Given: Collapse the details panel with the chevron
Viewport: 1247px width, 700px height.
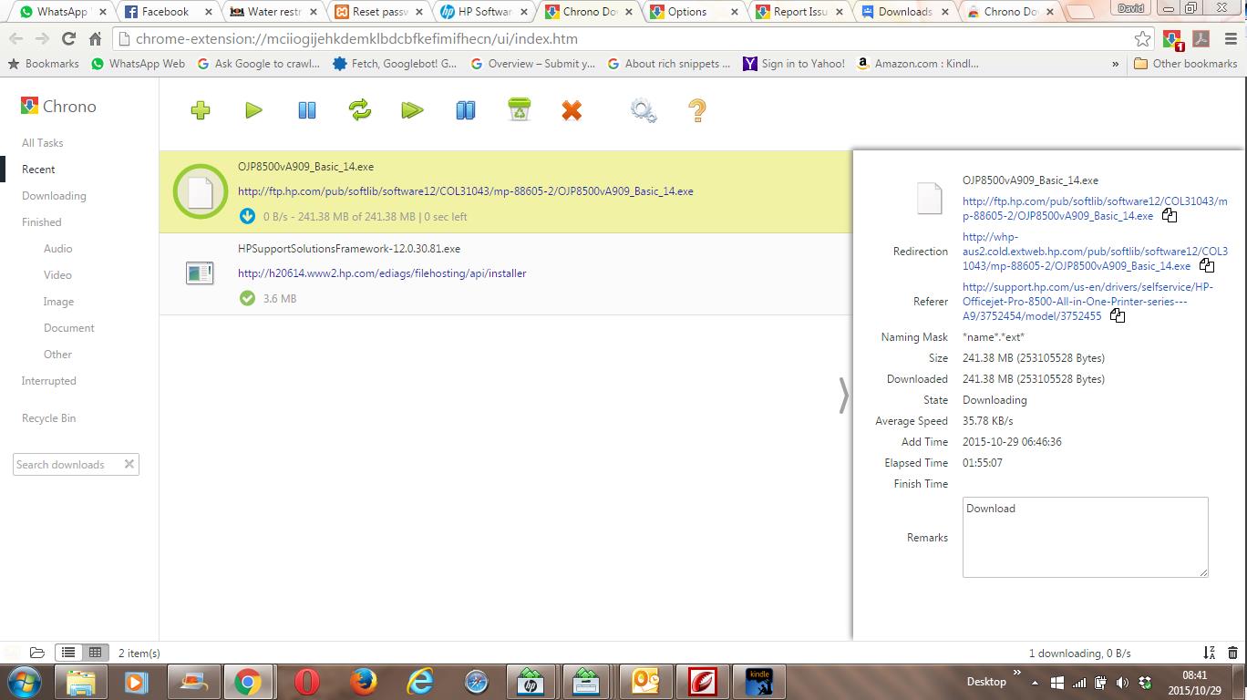Looking at the screenshot, I should click(x=843, y=396).
